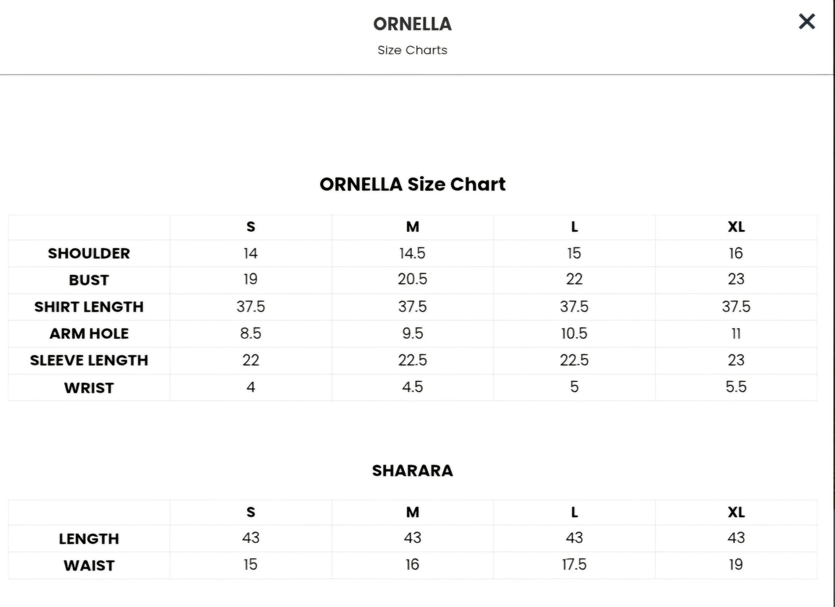Screen dimensions: 835x607
Task: Click the ORNELLA Size Chart heading
Action: pos(412,184)
